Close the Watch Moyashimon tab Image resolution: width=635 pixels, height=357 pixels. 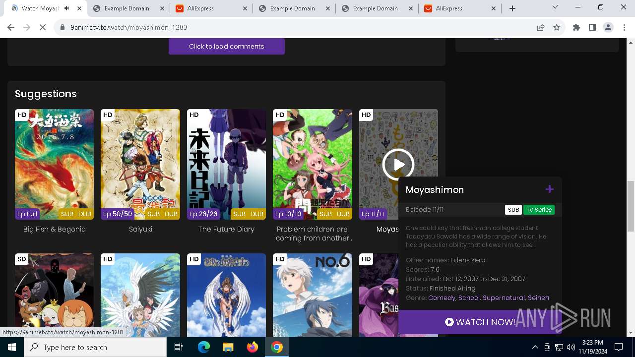click(x=80, y=8)
